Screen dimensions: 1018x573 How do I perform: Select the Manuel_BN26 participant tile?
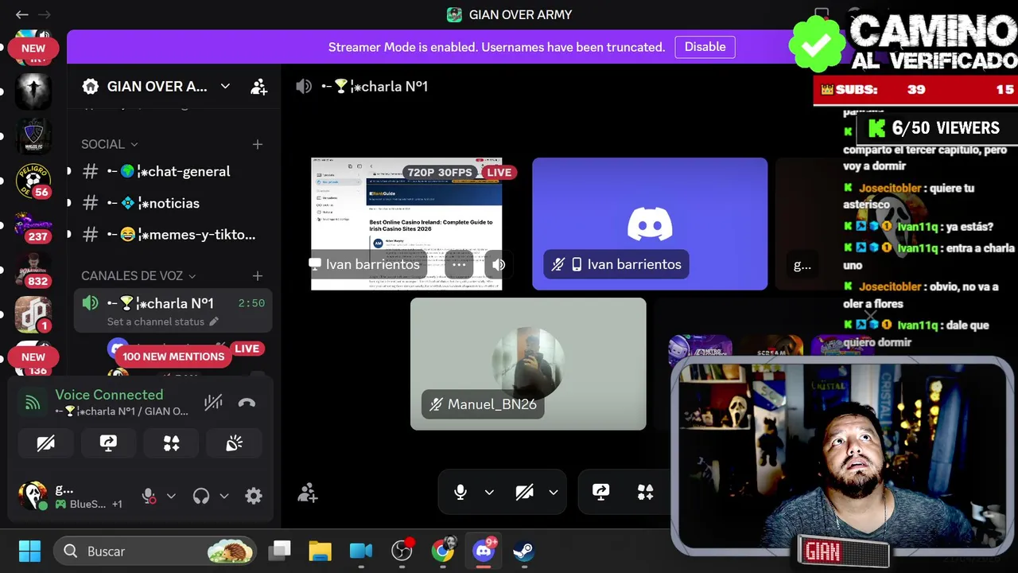pos(528,364)
